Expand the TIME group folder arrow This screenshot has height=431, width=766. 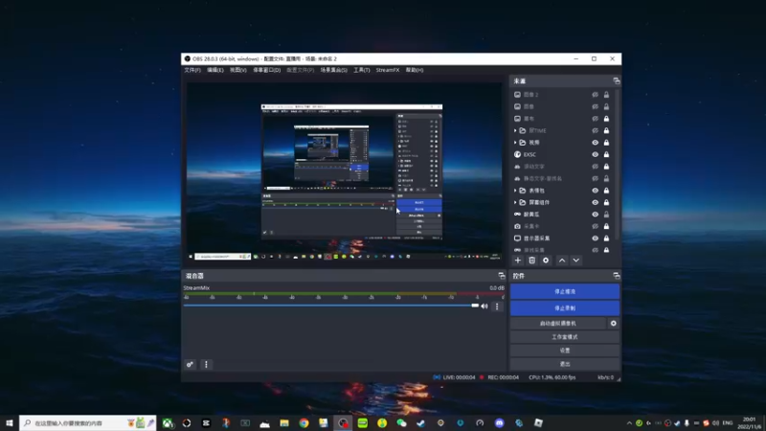tap(515, 130)
